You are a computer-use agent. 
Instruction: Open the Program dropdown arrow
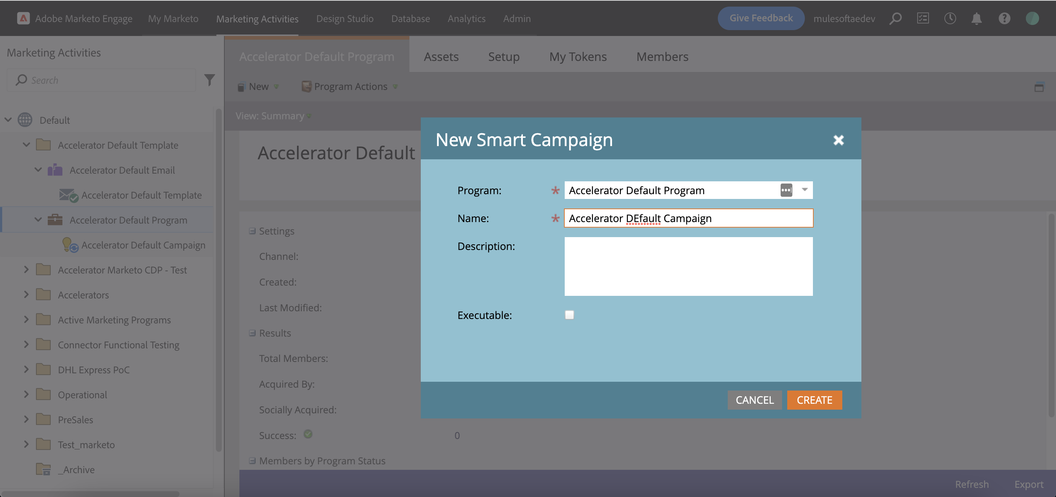[804, 190]
